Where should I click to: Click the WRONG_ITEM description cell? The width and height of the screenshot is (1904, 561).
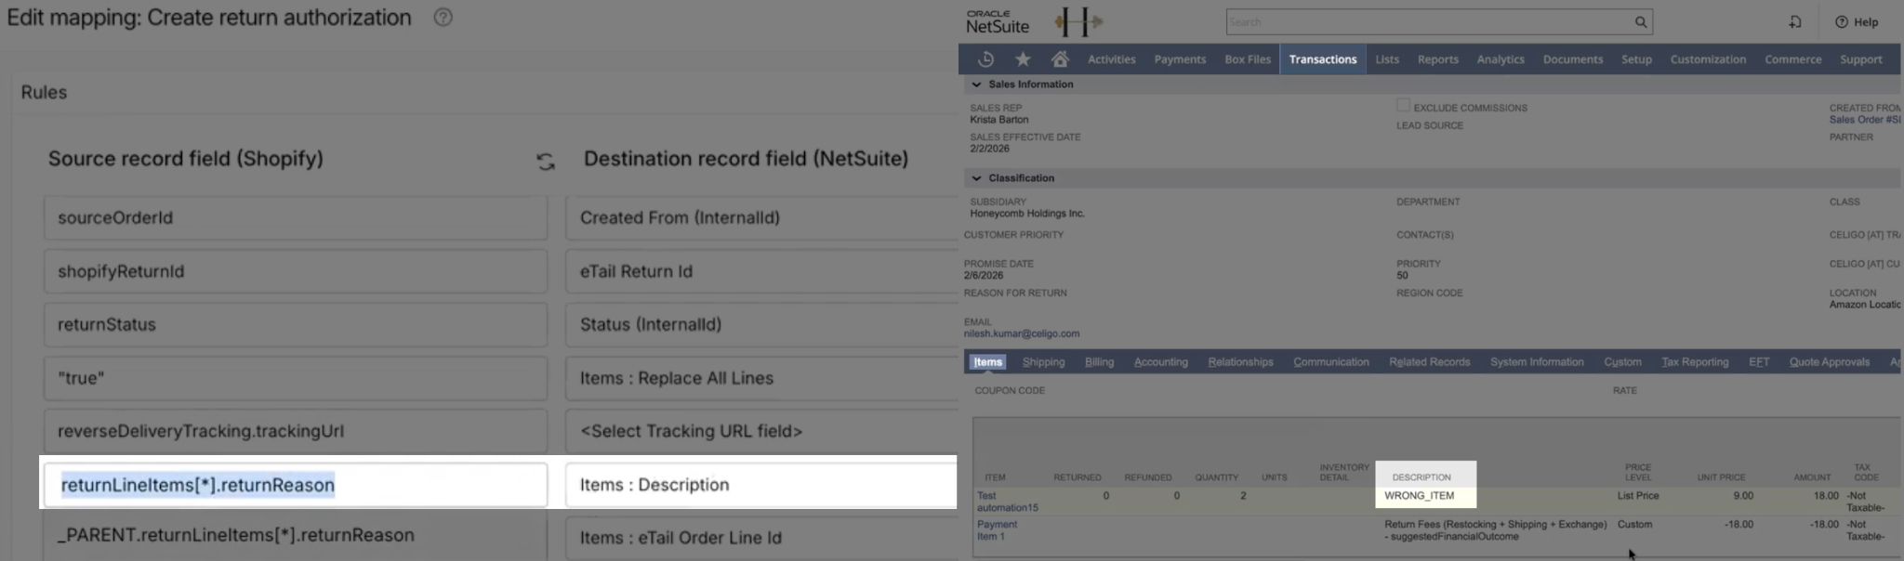point(1419,496)
